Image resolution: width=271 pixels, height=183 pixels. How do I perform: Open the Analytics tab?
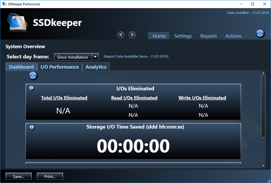(x=96, y=67)
